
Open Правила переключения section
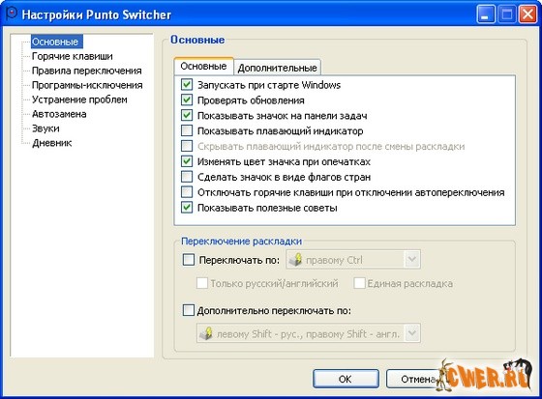[87, 71]
